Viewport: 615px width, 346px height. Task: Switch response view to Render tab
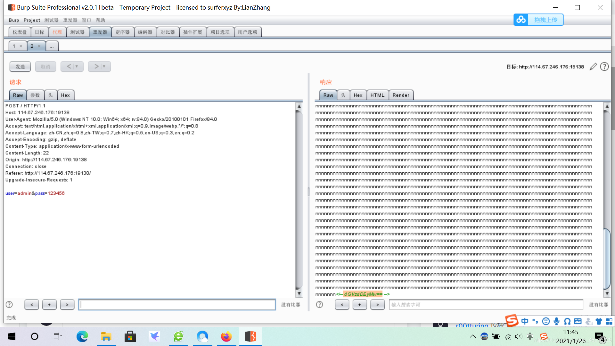coord(401,95)
